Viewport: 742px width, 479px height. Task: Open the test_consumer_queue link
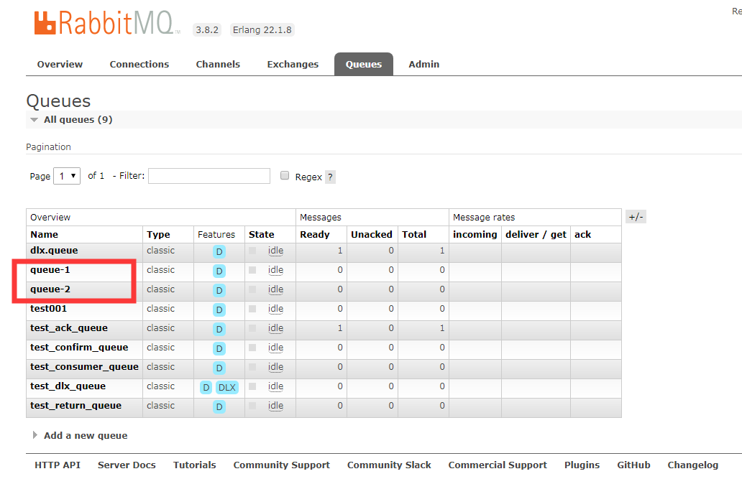tap(84, 367)
